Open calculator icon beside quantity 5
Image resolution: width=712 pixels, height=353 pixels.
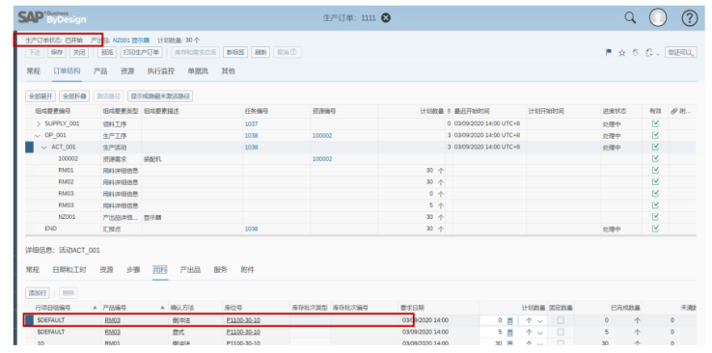(x=510, y=332)
